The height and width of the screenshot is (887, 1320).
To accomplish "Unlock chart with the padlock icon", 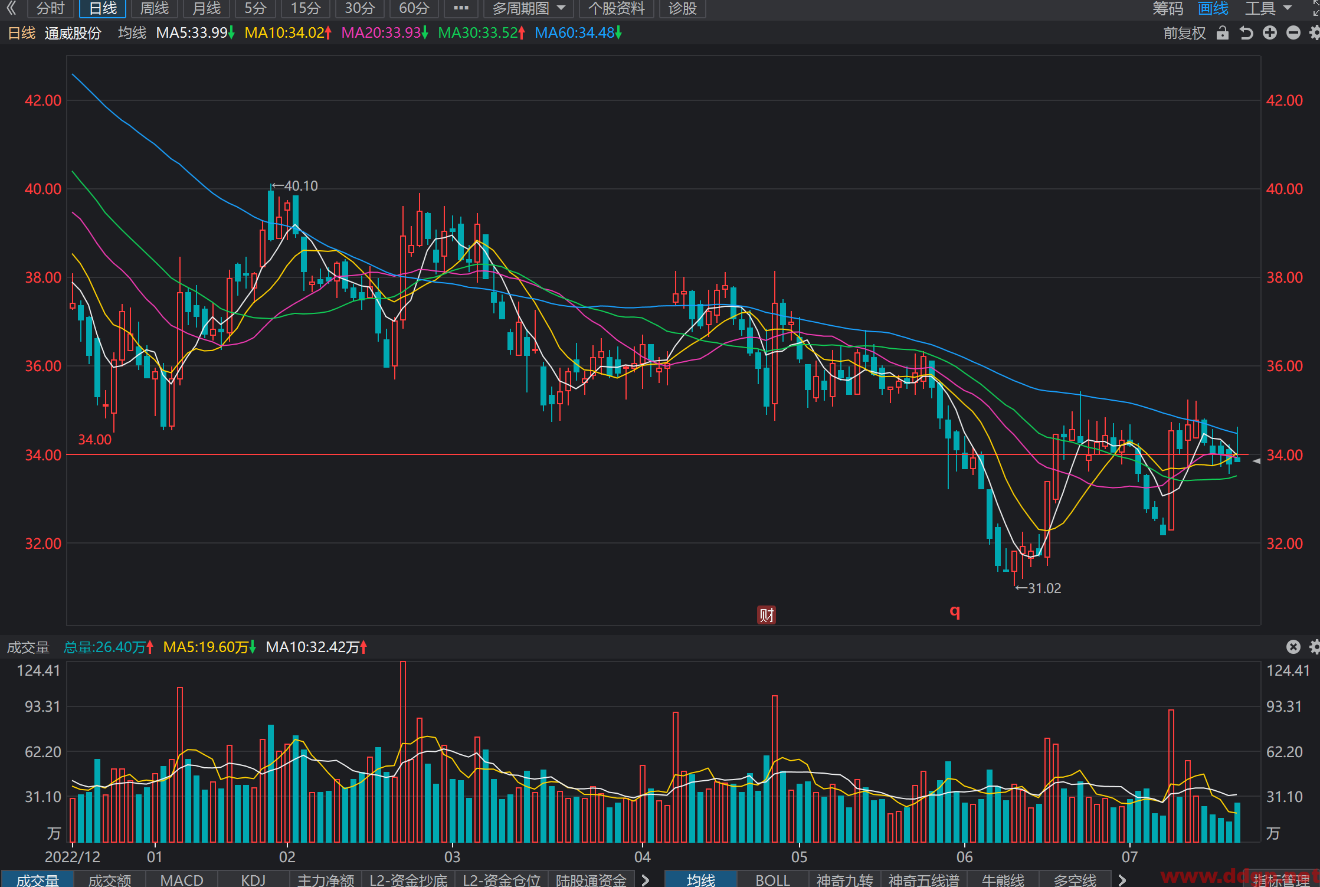I will pyautogui.click(x=1222, y=33).
